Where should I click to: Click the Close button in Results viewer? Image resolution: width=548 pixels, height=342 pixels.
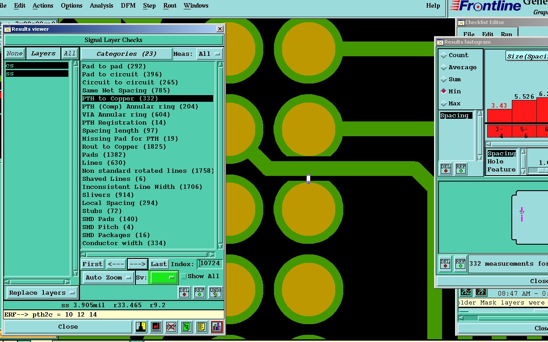click(68, 327)
